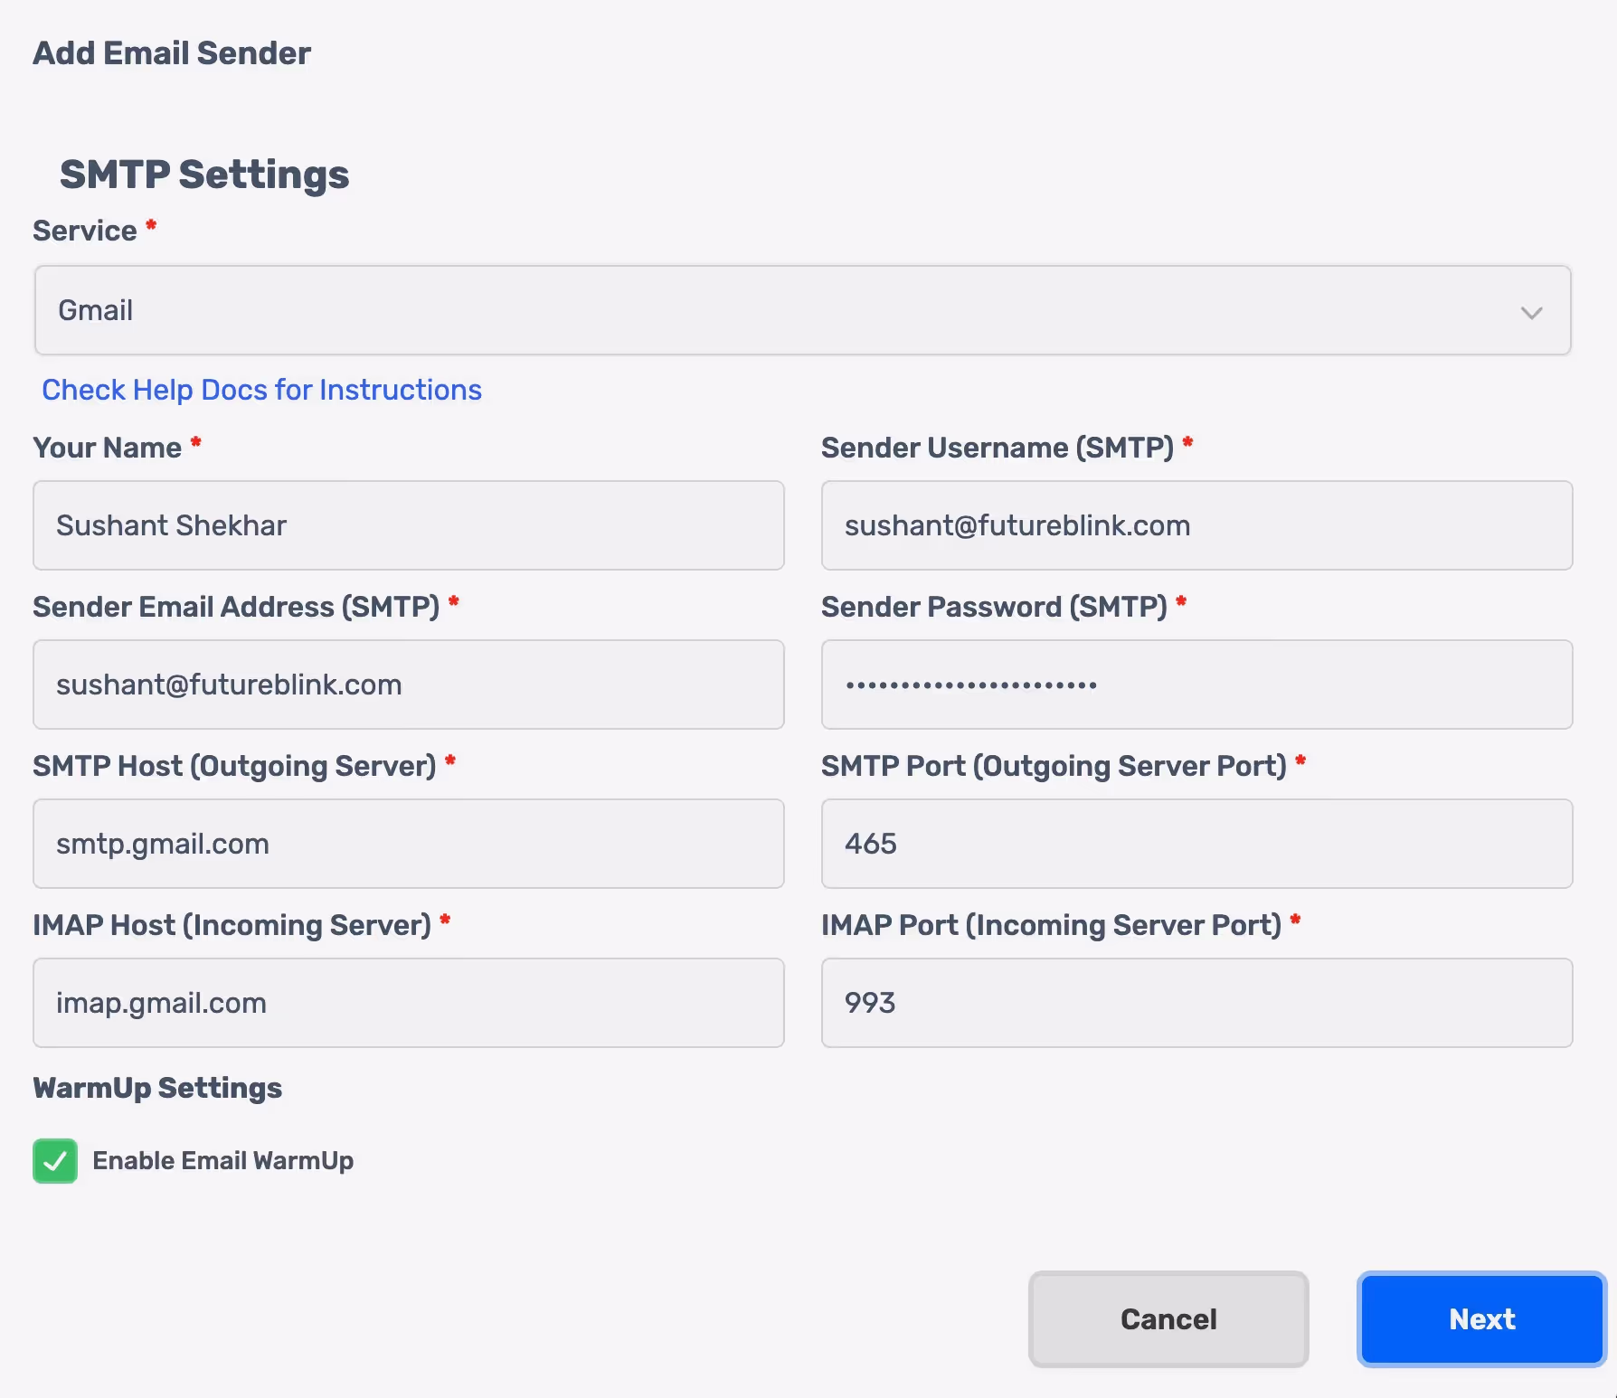Click the chevron arrow in the Service field

tap(1530, 313)
